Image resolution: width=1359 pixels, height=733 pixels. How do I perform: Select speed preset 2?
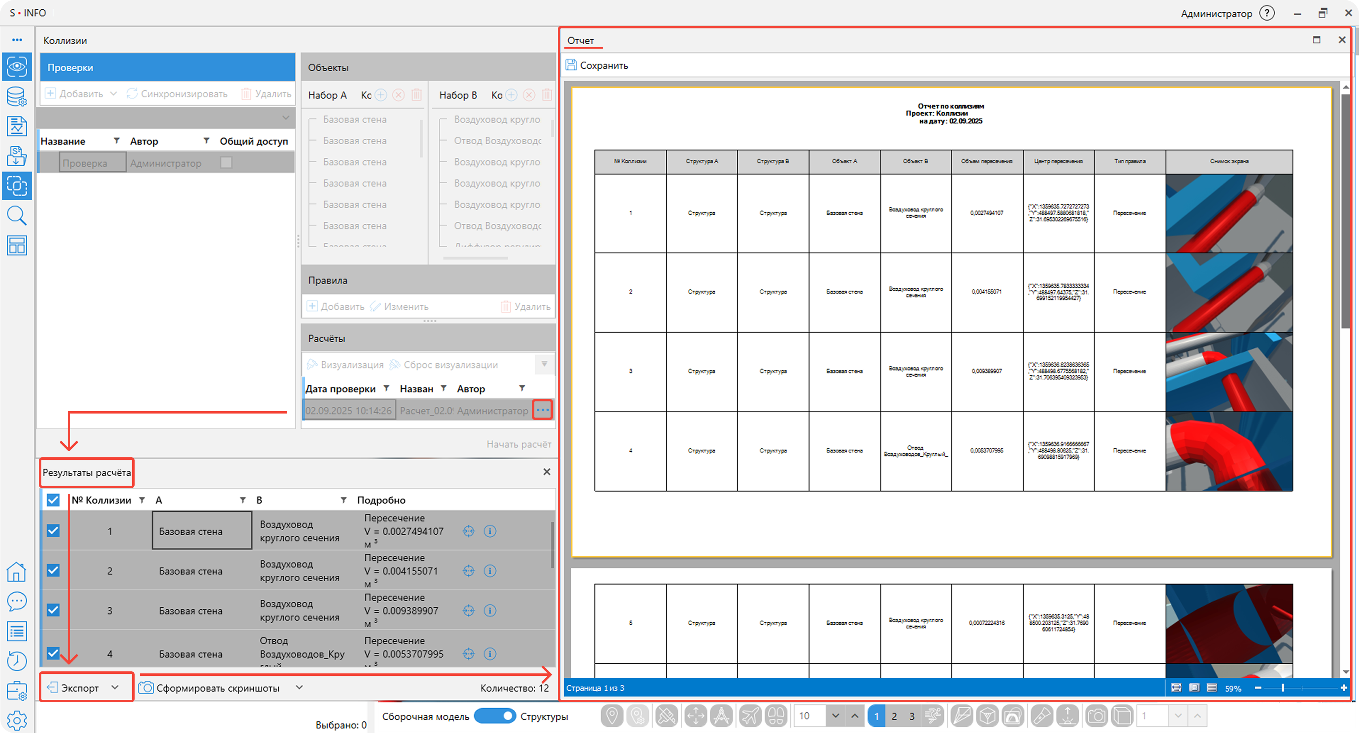click(894, 716)
